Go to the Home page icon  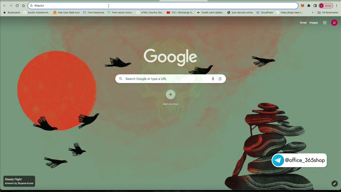click(x=23, y=6)
